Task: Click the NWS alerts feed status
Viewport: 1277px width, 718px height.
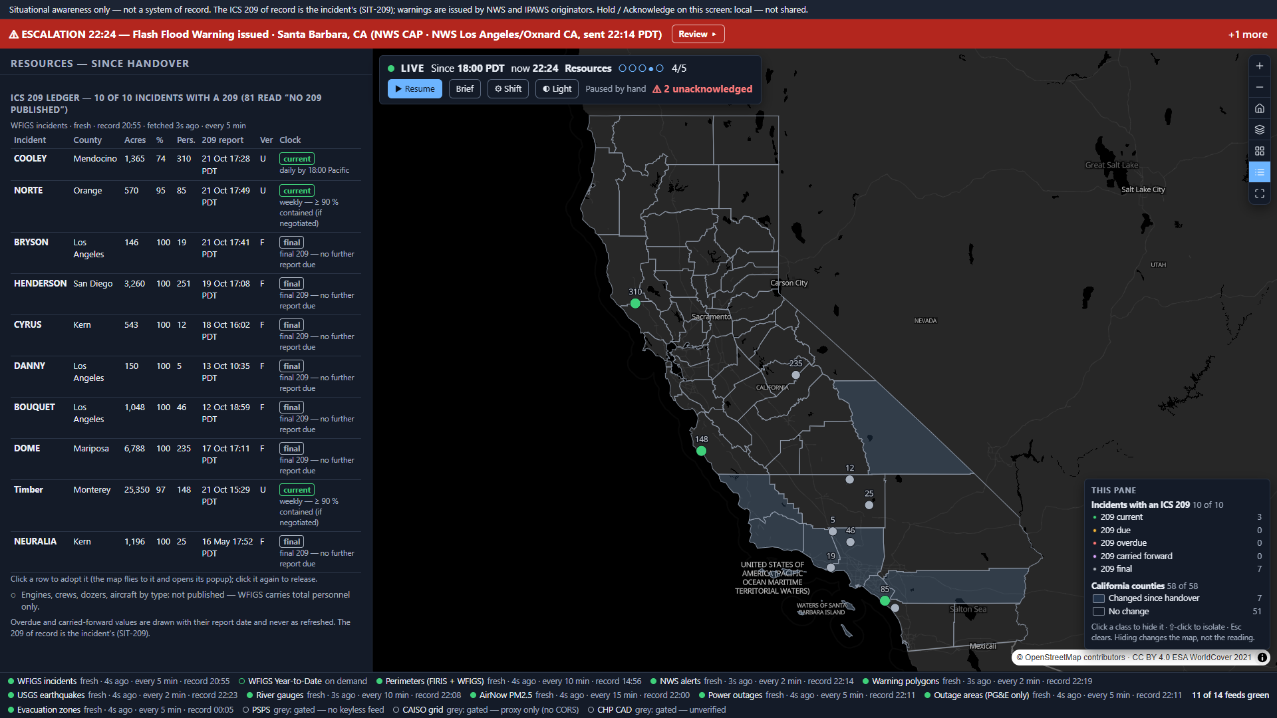Action: 752,681
